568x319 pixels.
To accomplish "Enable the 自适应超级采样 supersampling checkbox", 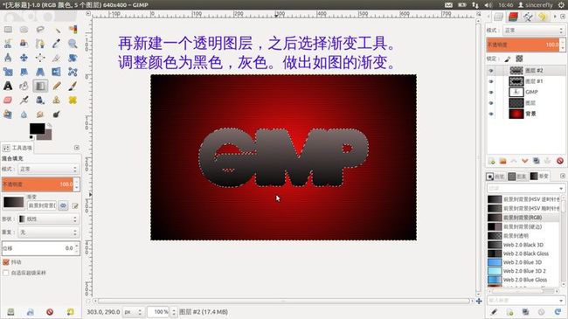I will pos(6,273).
